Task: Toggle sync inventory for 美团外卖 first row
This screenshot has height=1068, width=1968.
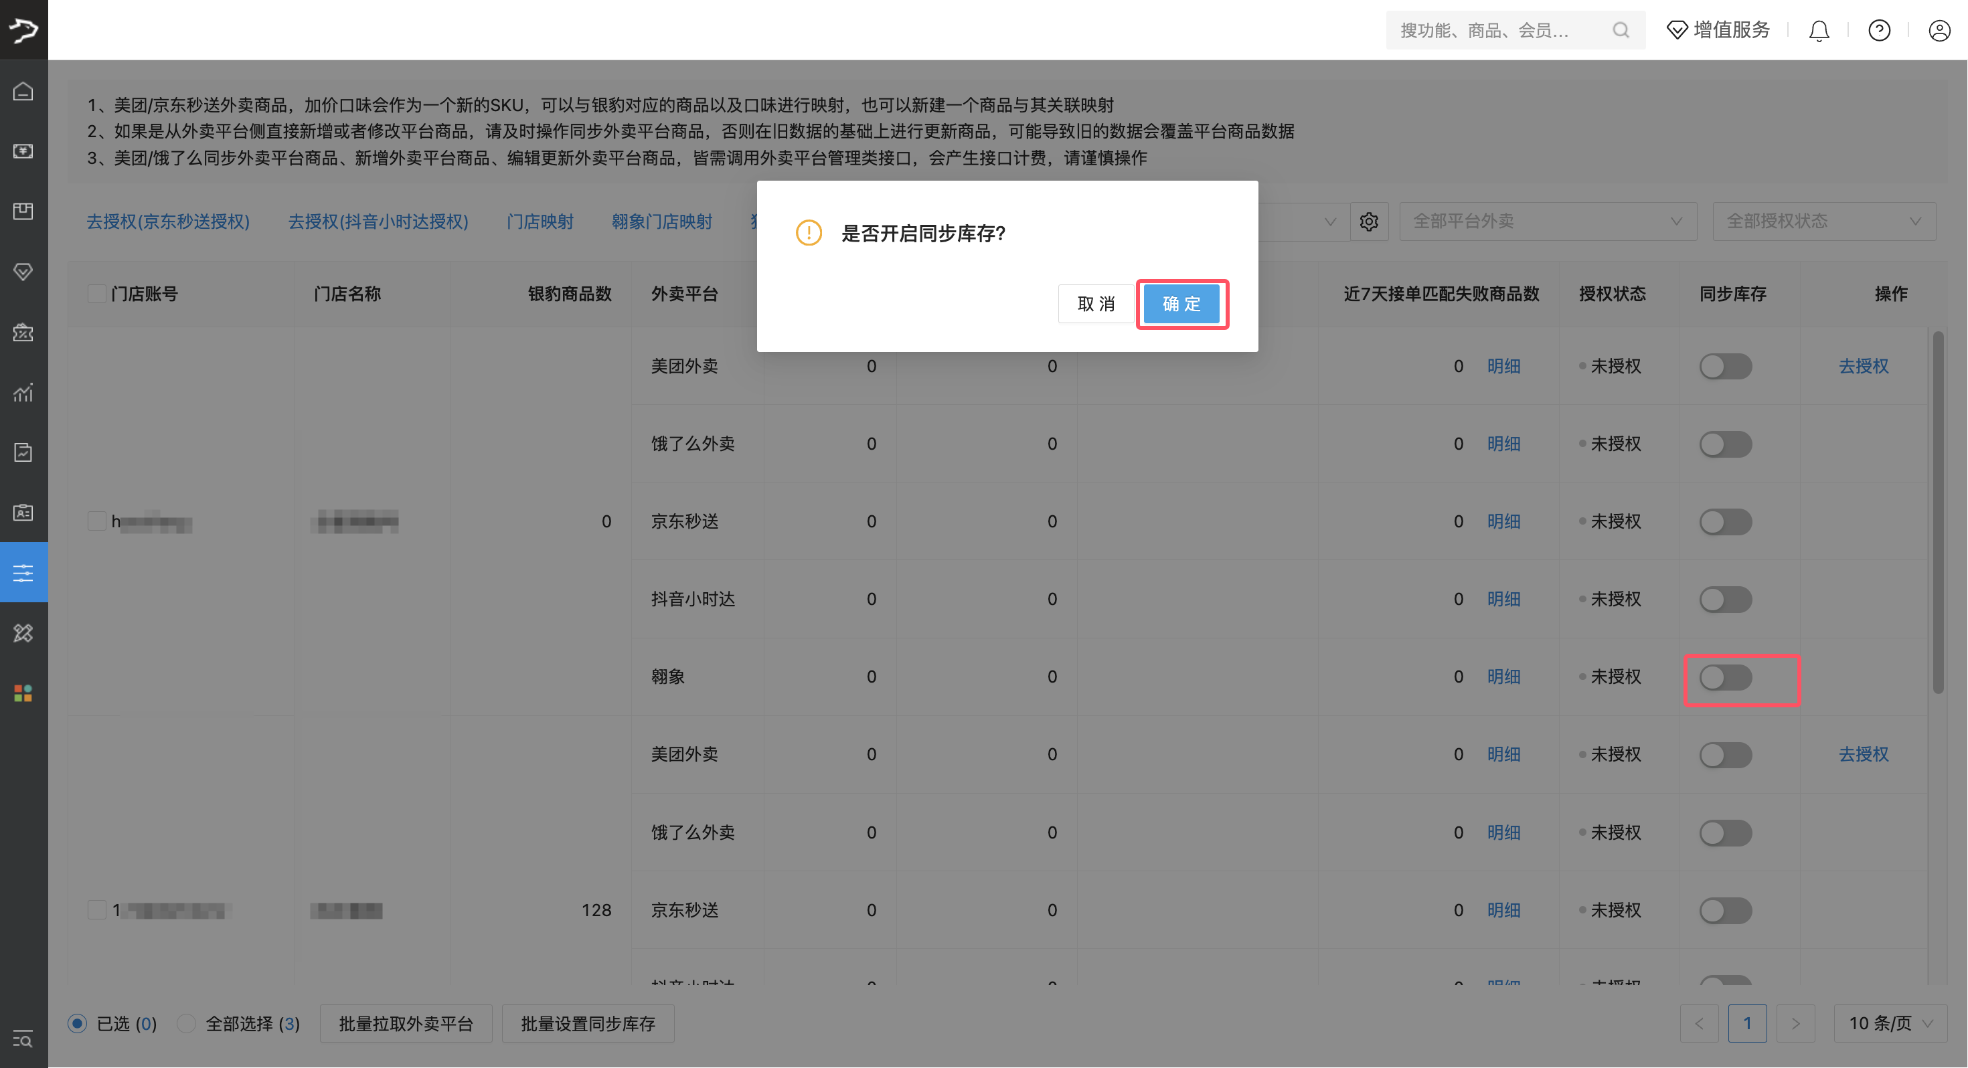Action: (x=1725, y=366)
